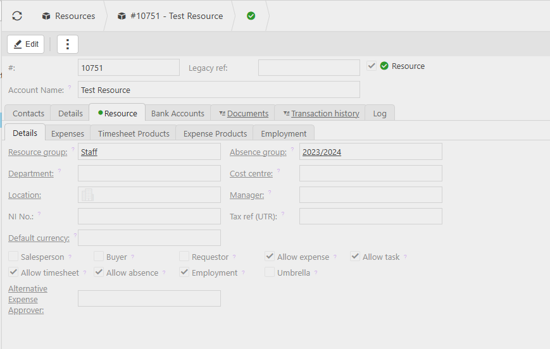Switch to Timesheet Products sub-tab
Screen dimensions: 550x349
tap(134, 133)
